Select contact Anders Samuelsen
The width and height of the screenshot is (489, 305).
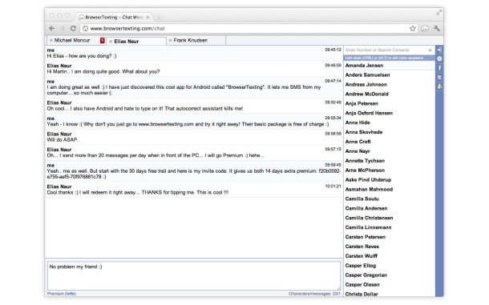coord(390,75)
